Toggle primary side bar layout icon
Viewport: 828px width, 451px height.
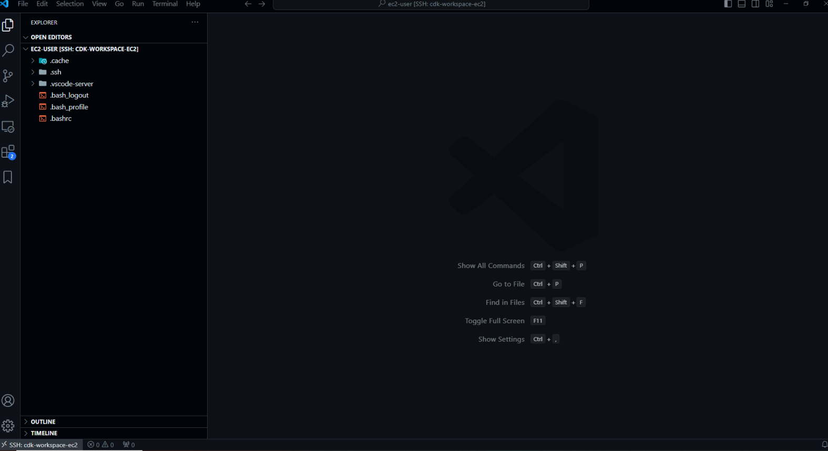point(728,4)
